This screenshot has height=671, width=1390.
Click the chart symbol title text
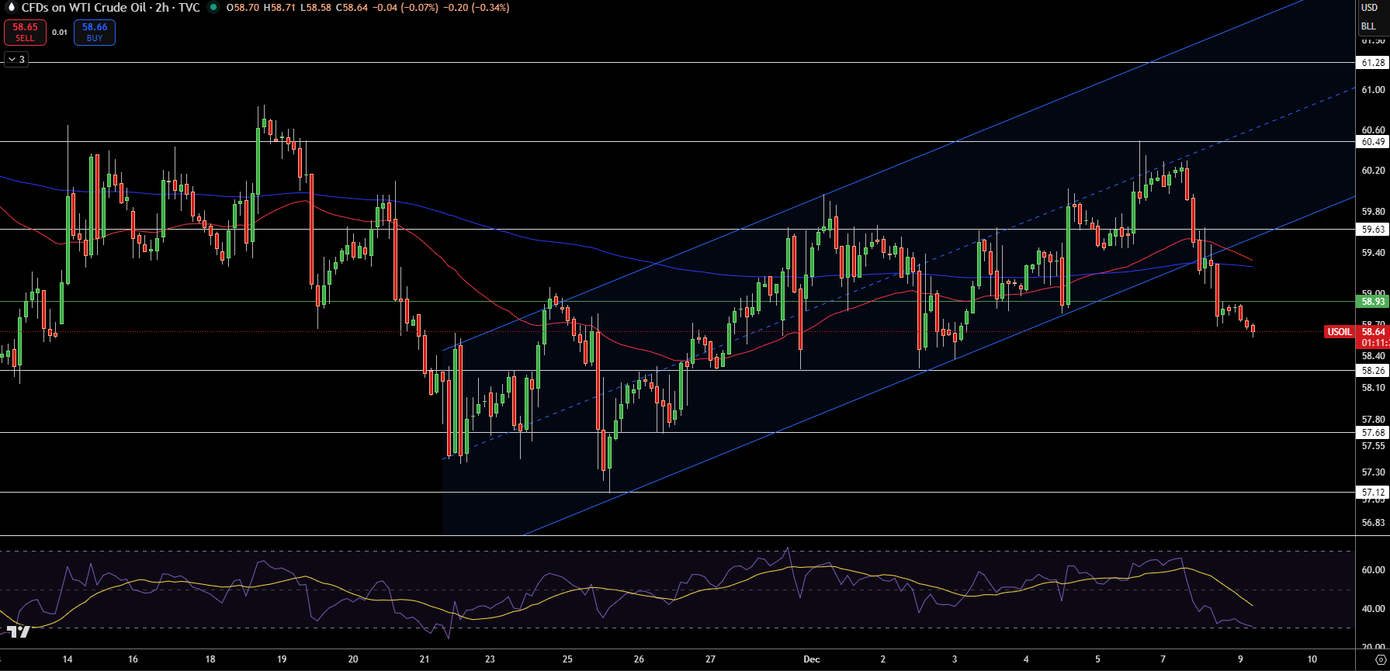(x=110, y=8)
